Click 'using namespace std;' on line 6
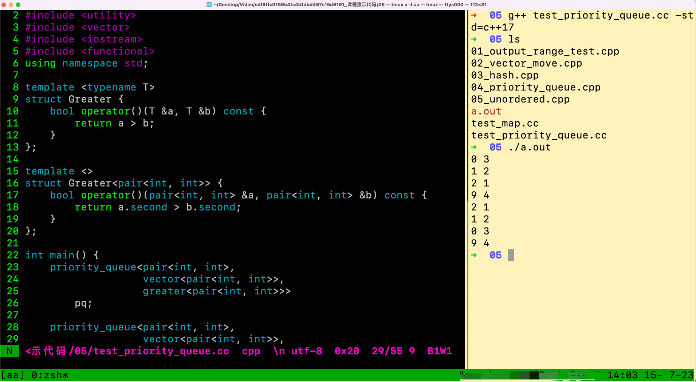 coord(87,63)
